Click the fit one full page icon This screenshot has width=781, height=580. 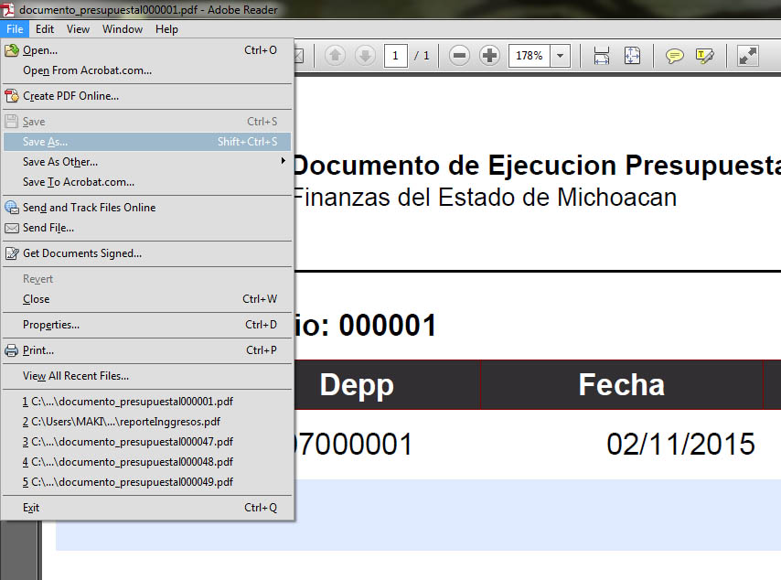click(632, 55)
